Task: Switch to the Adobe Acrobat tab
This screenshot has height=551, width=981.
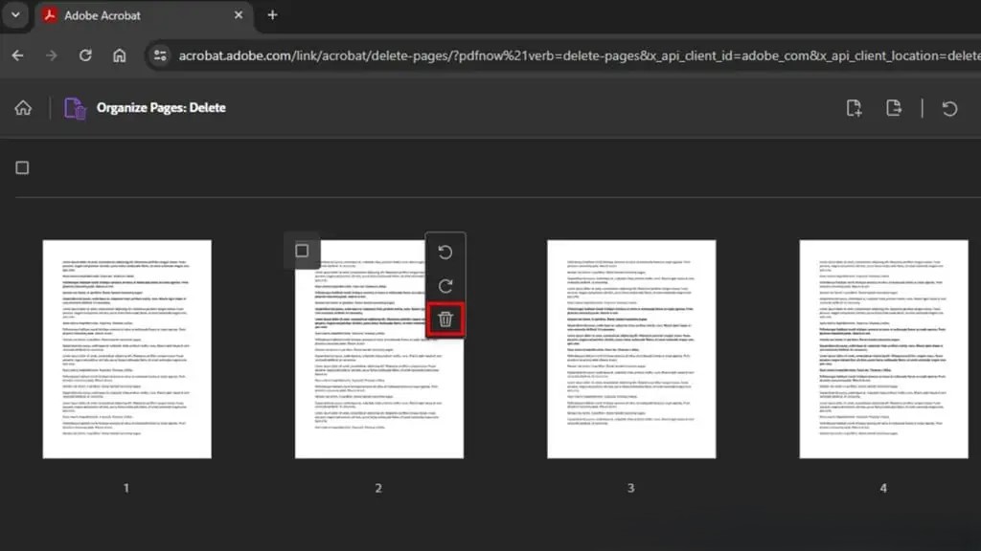Action: pyautogui.click(x=134, y=15)
